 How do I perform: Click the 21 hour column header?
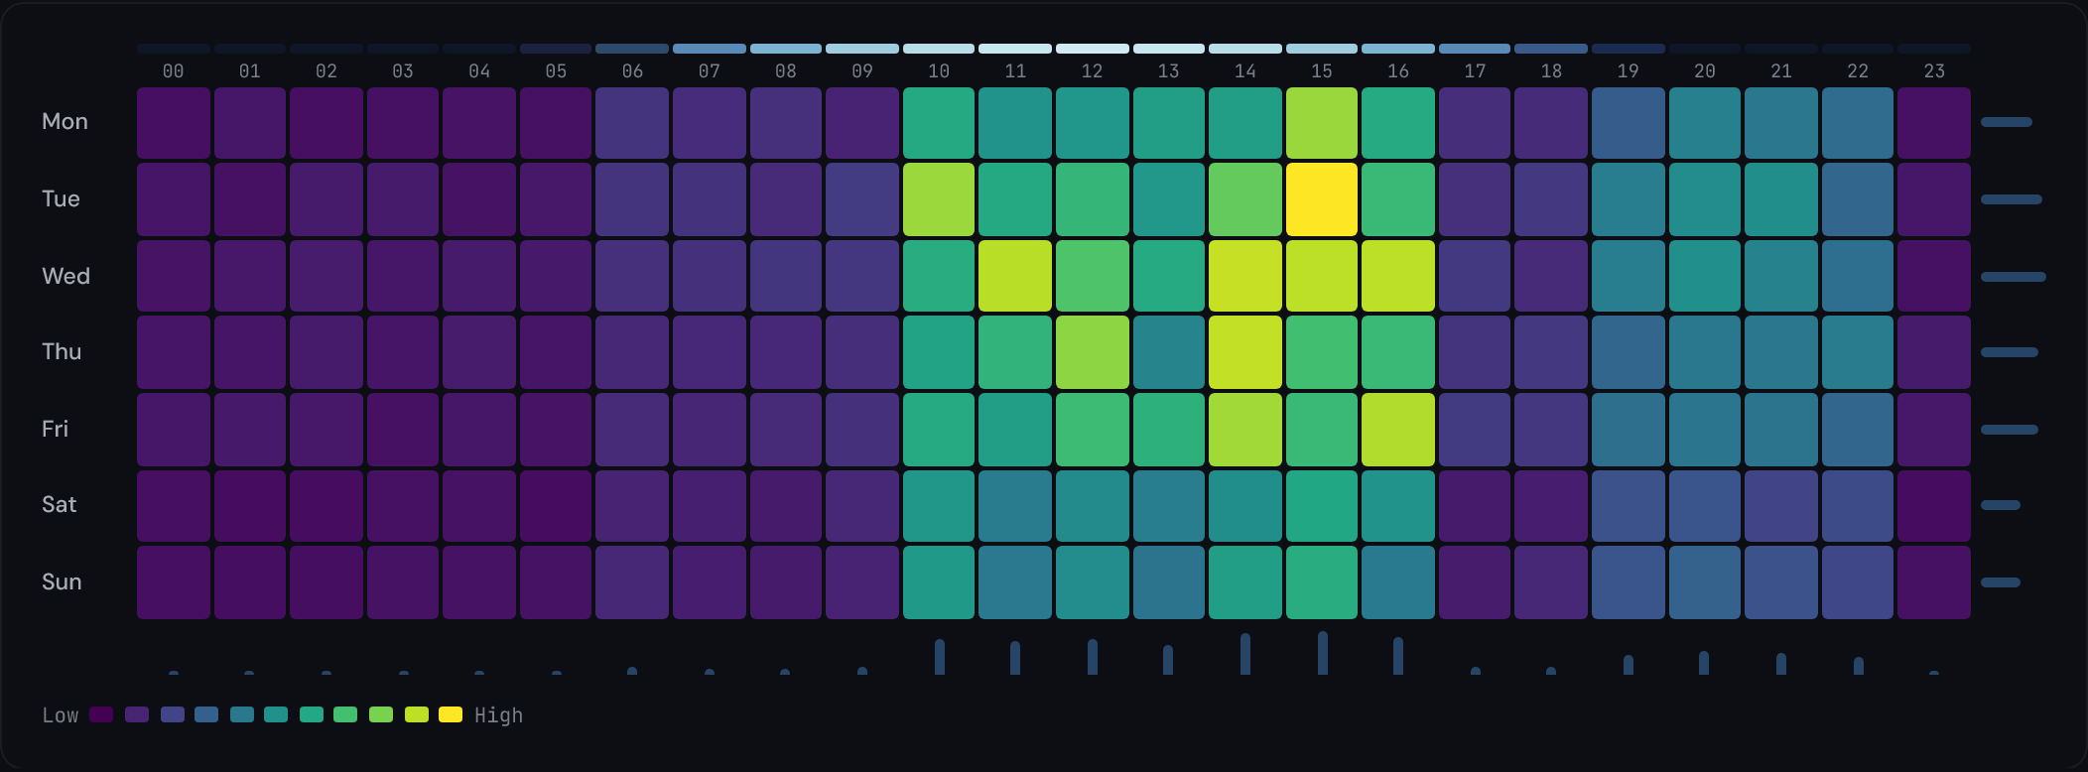(x=1781, y=71)
